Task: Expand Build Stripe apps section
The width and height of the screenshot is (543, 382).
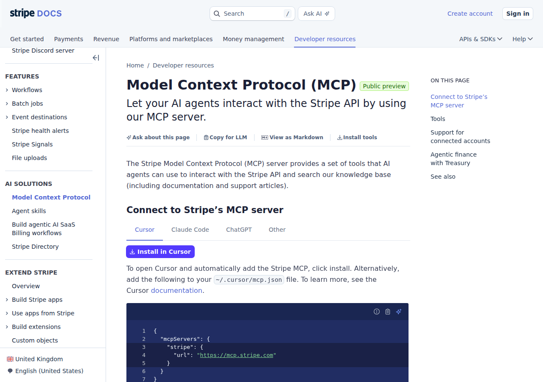Action: click(x=7, y=300)
